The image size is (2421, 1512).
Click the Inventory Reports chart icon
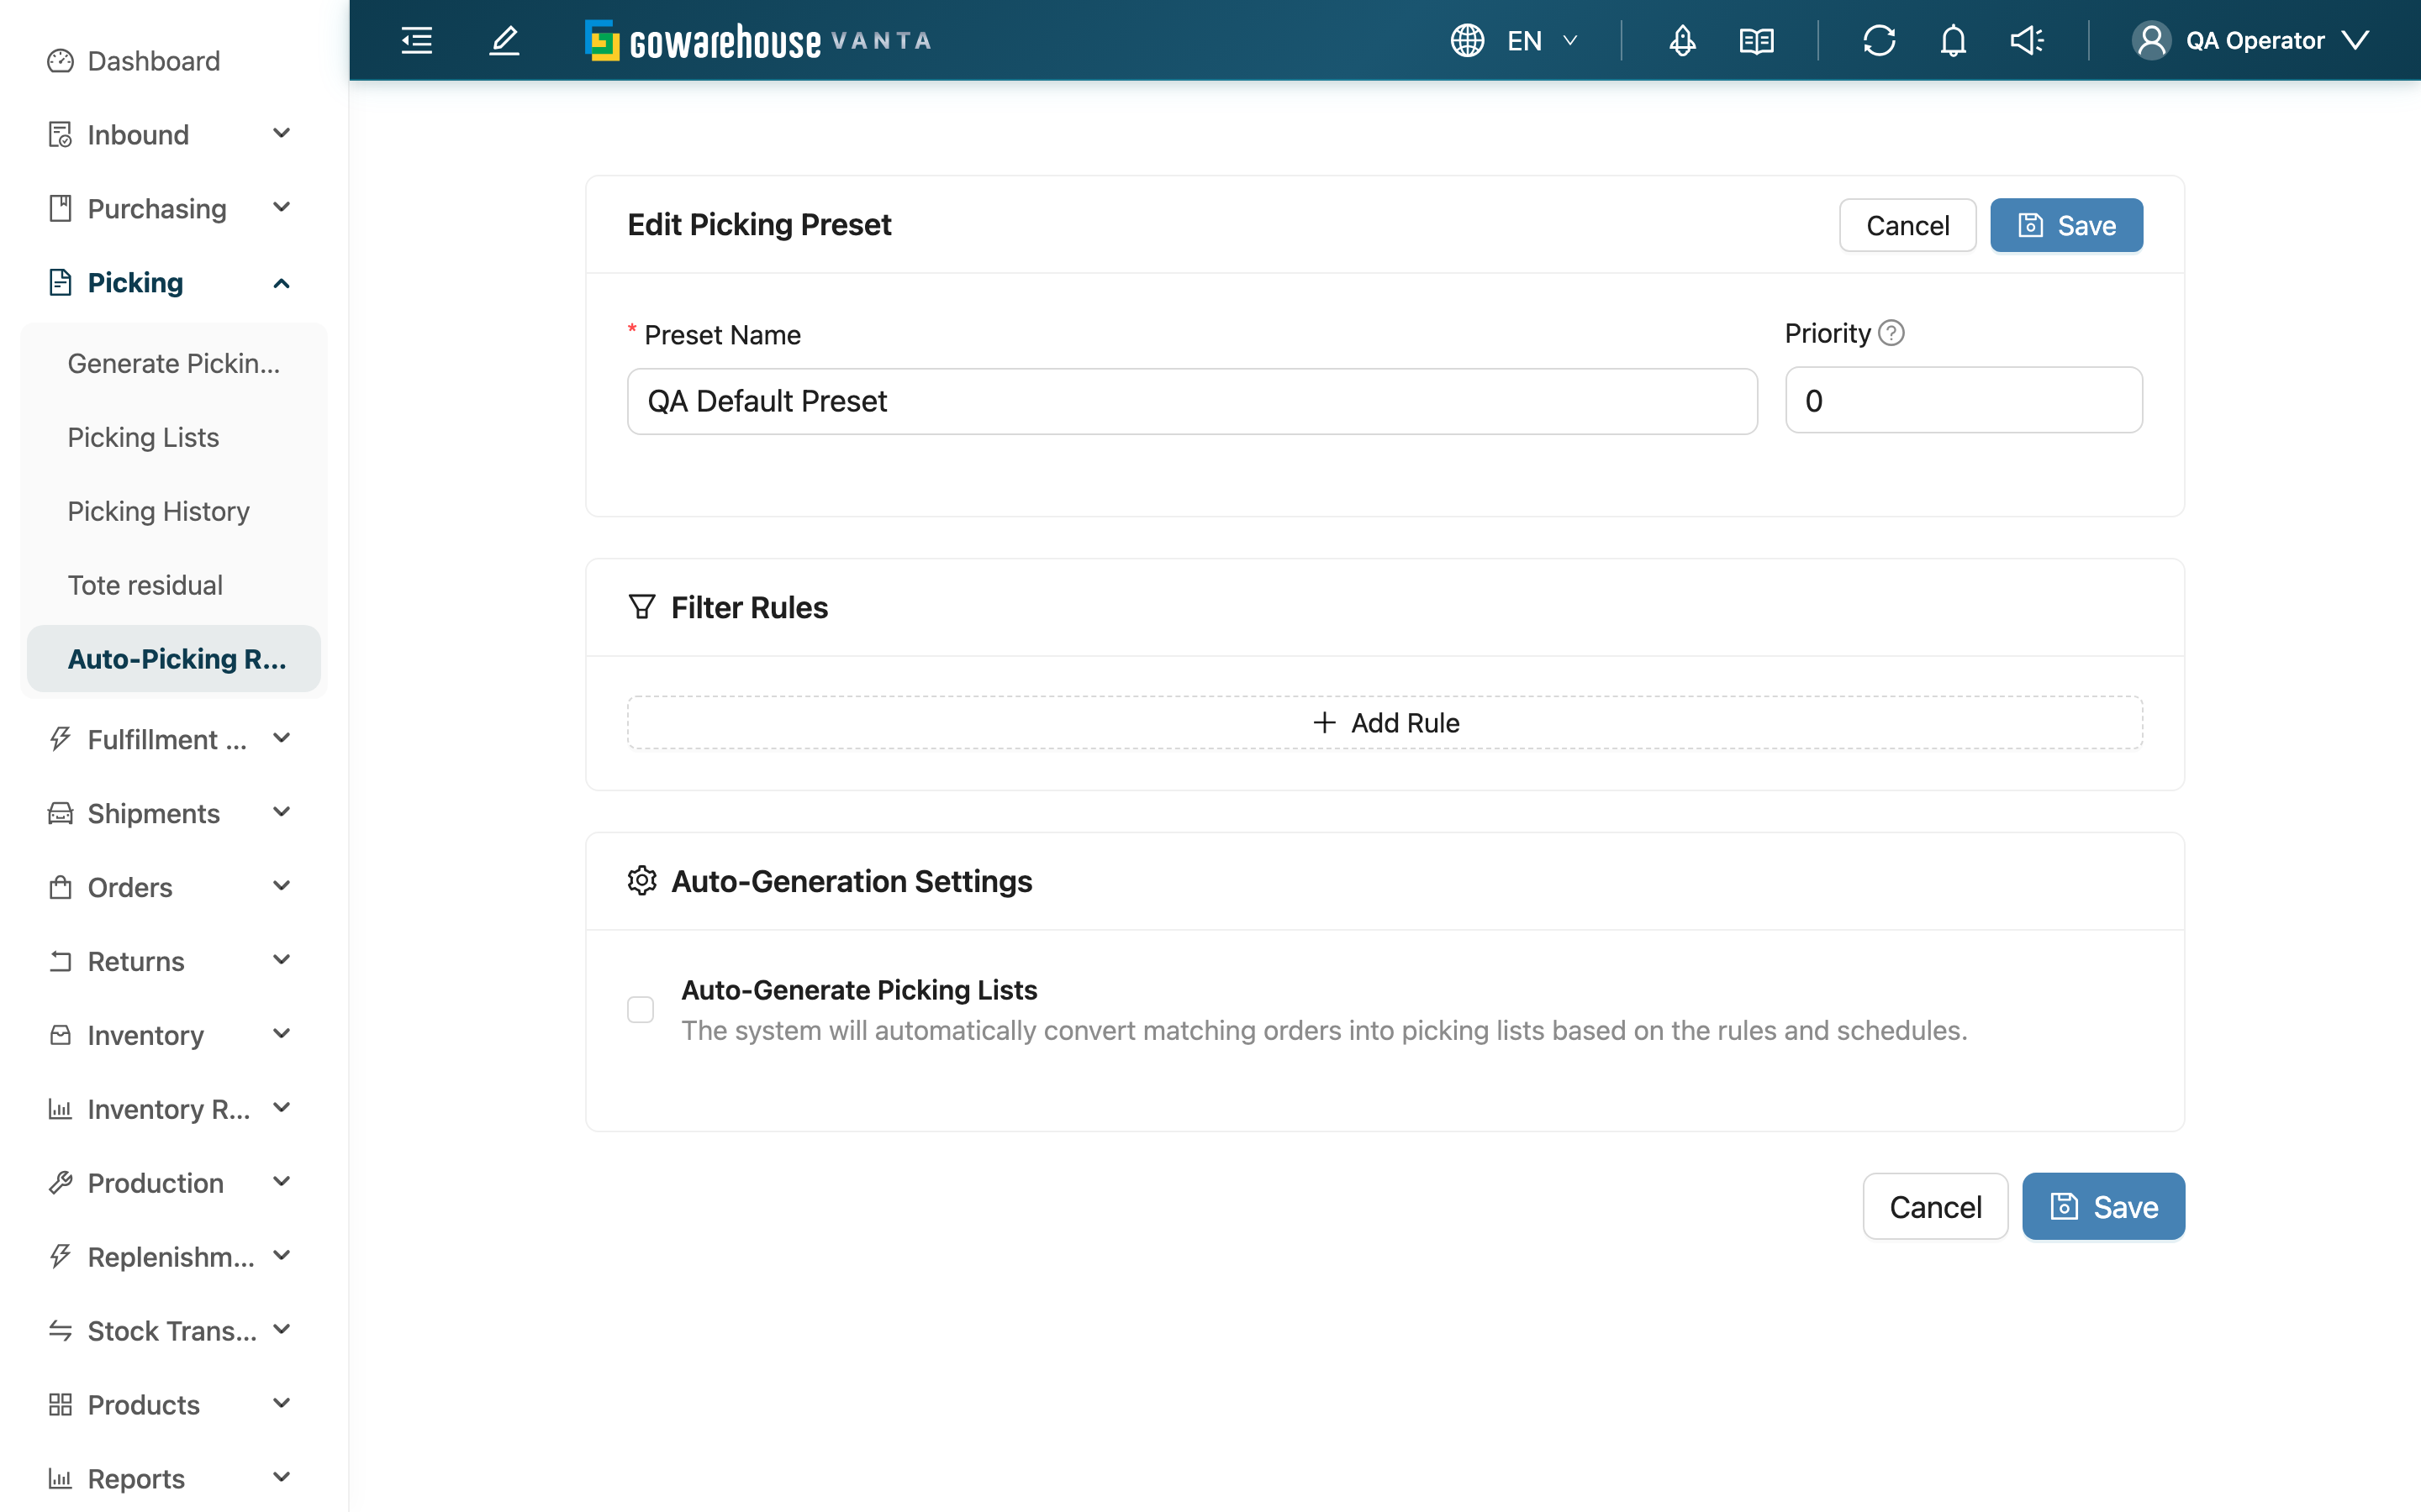(60, 1109)
